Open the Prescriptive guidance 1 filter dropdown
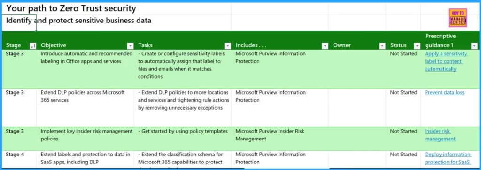481x170 pixels. coord(474,46)
